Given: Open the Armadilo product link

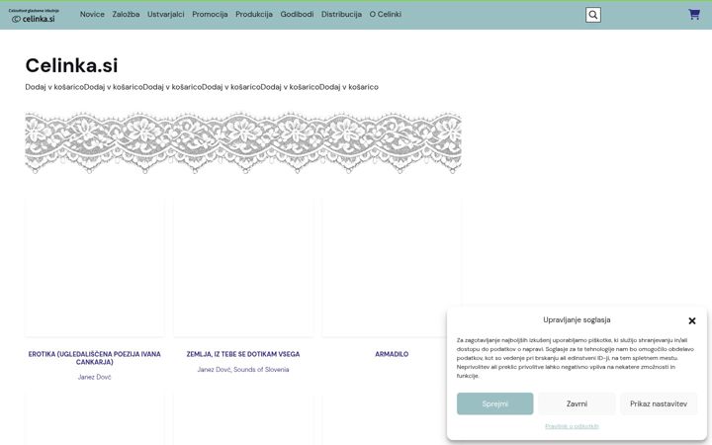Looking at the screenshot, I should pyautogui.click(x=392, y=354).
